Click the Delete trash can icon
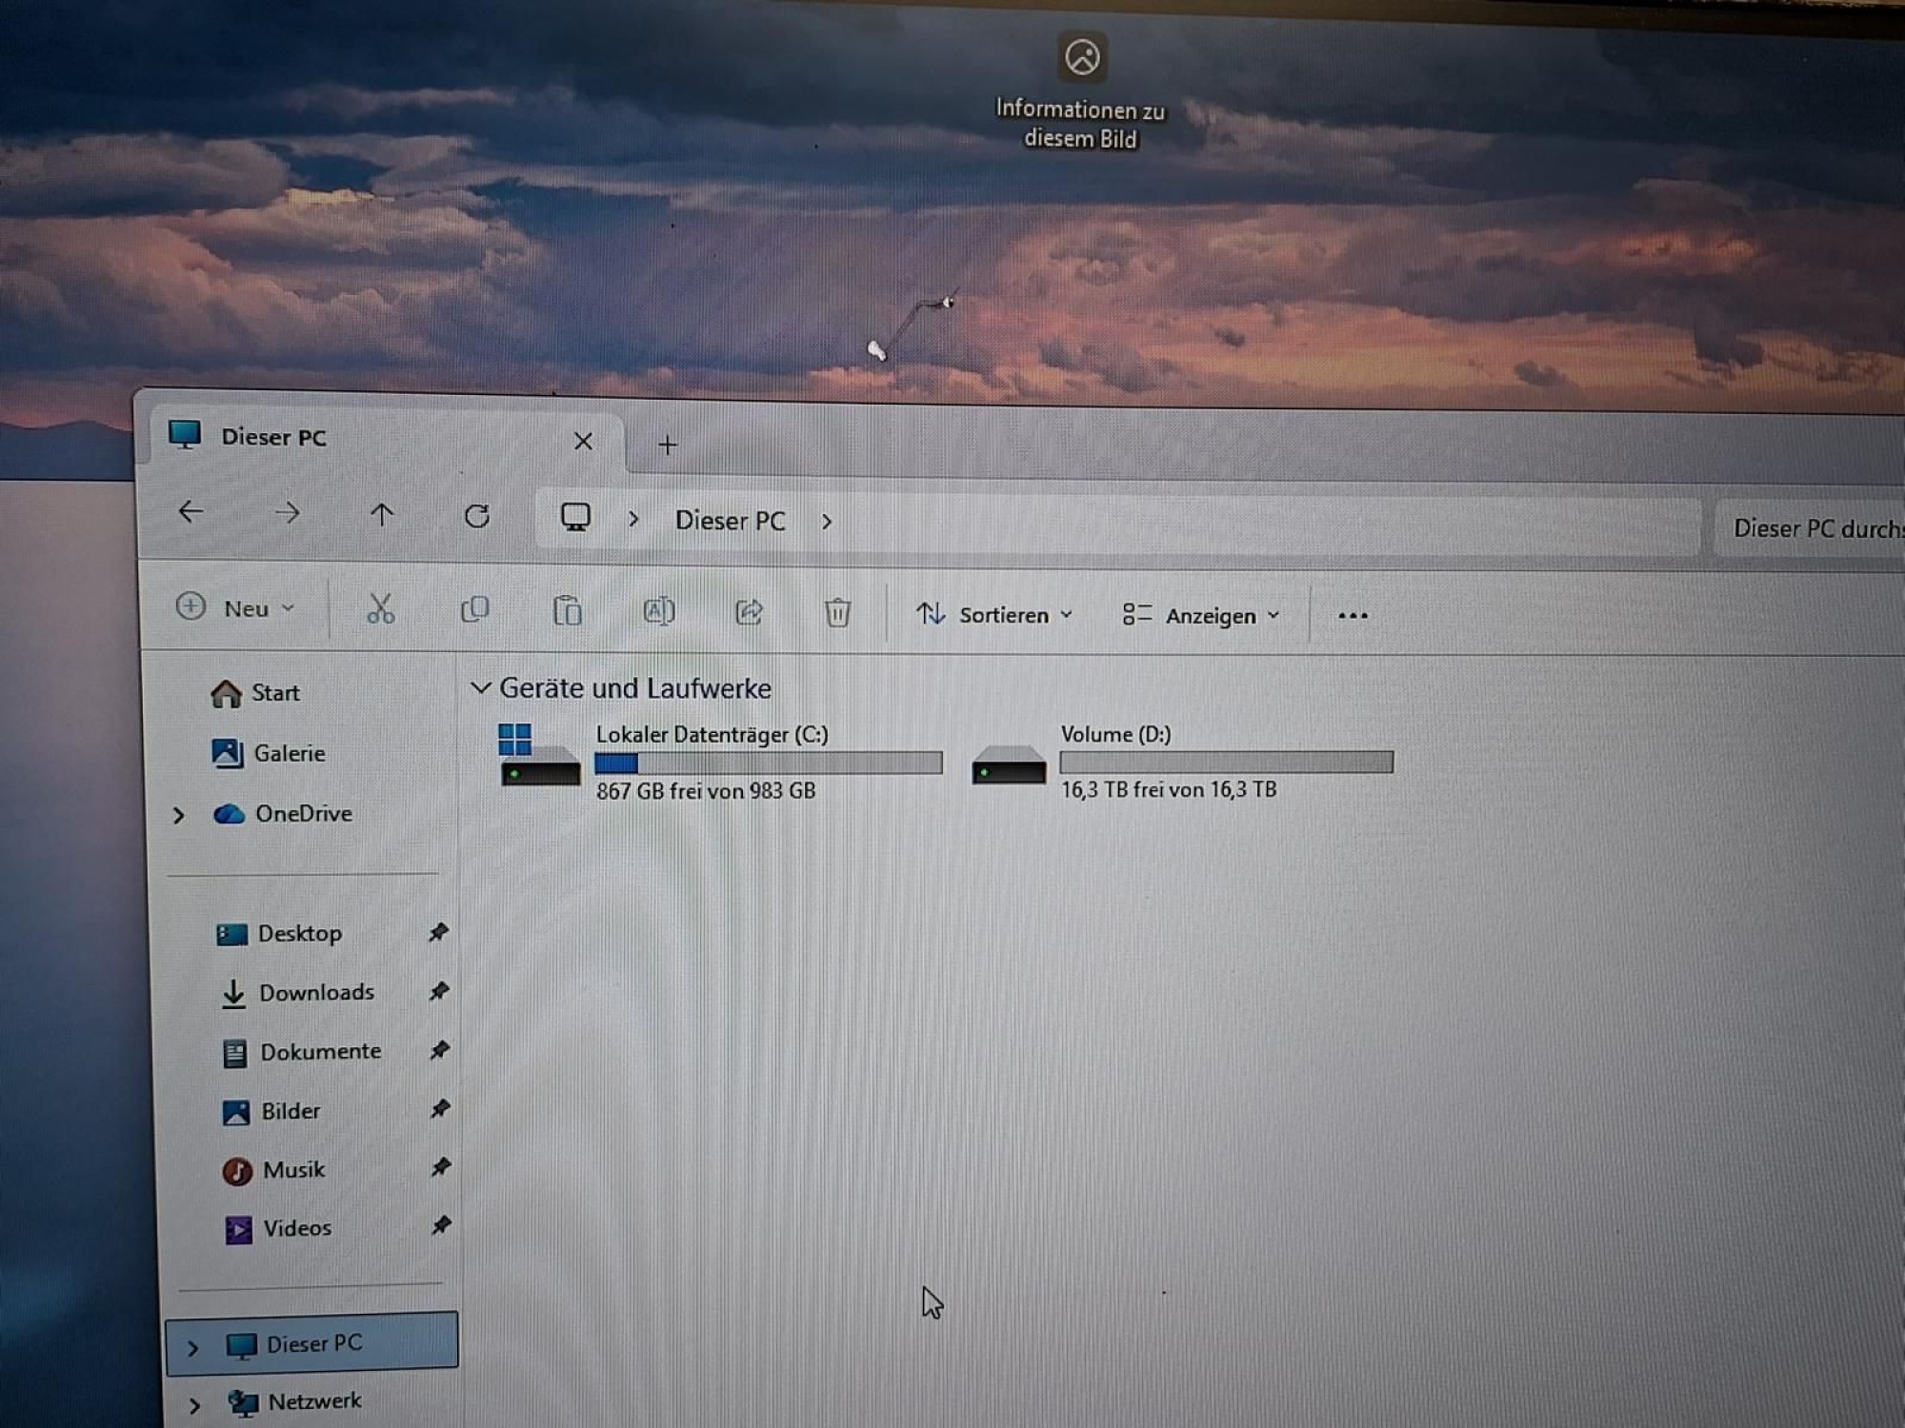 [x=837, y=612]
